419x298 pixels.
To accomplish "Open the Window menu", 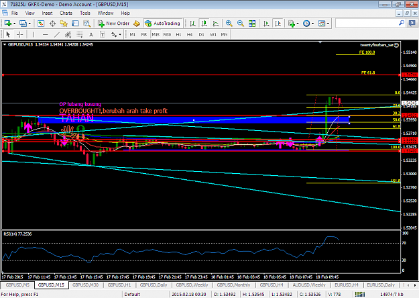I will tap(105, 13).
